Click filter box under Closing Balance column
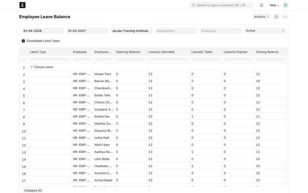The width and height of the screenshot is (308, 193). (x=270, y=59)
